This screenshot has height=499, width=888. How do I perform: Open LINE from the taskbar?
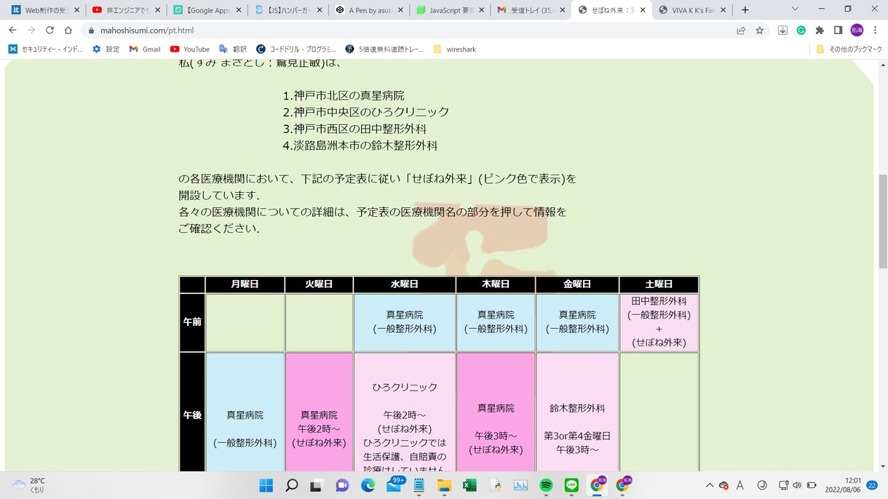pyautogui.click(x=571, y=485)
